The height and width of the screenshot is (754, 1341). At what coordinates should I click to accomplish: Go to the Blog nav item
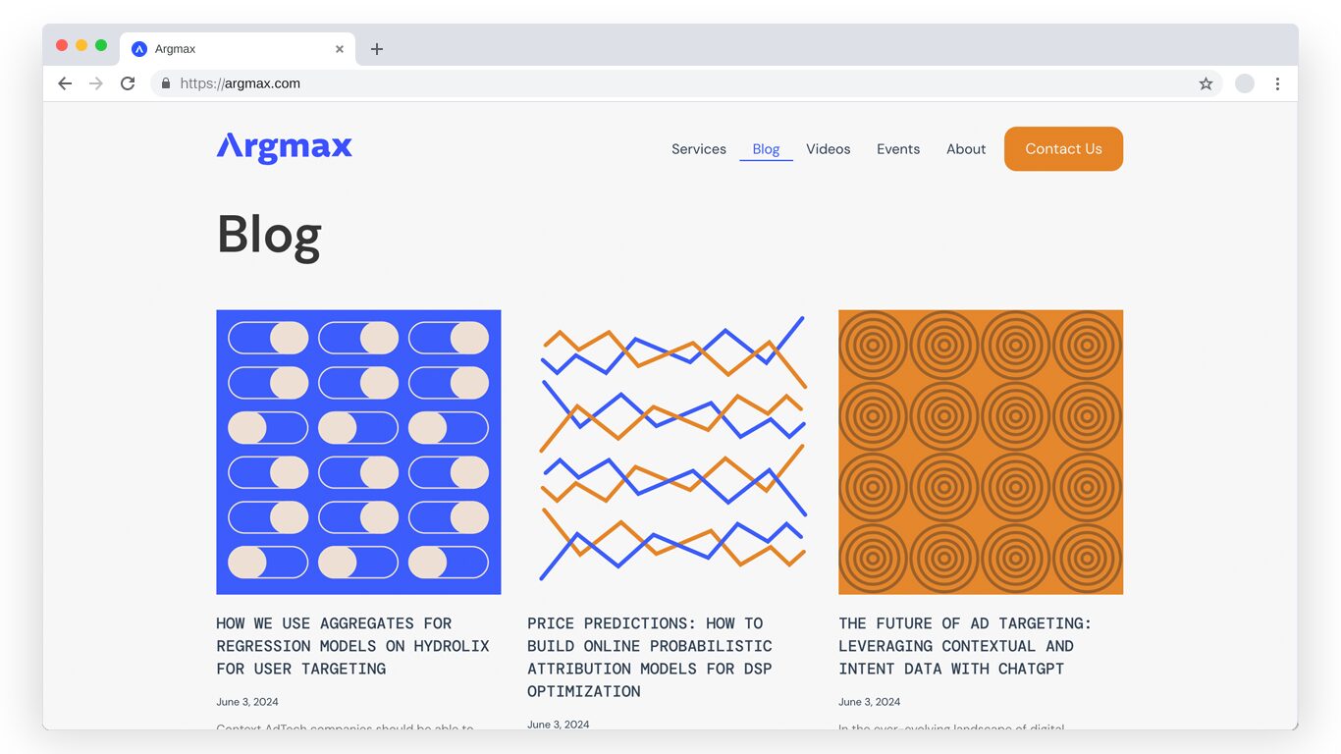(x=766, y=149)
